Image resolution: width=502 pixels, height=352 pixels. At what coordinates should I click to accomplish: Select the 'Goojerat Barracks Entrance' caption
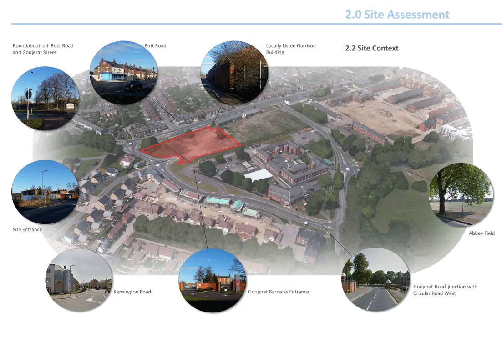[278, 292]
